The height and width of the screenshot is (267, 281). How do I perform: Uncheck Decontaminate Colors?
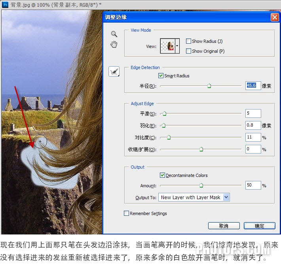point(162,175)
